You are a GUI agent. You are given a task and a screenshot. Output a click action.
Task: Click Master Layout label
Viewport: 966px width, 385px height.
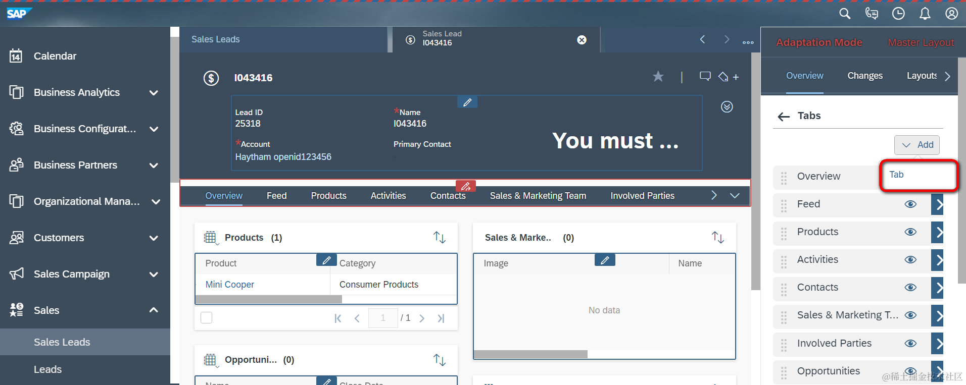pyautogui.click(x=921, y=43)
